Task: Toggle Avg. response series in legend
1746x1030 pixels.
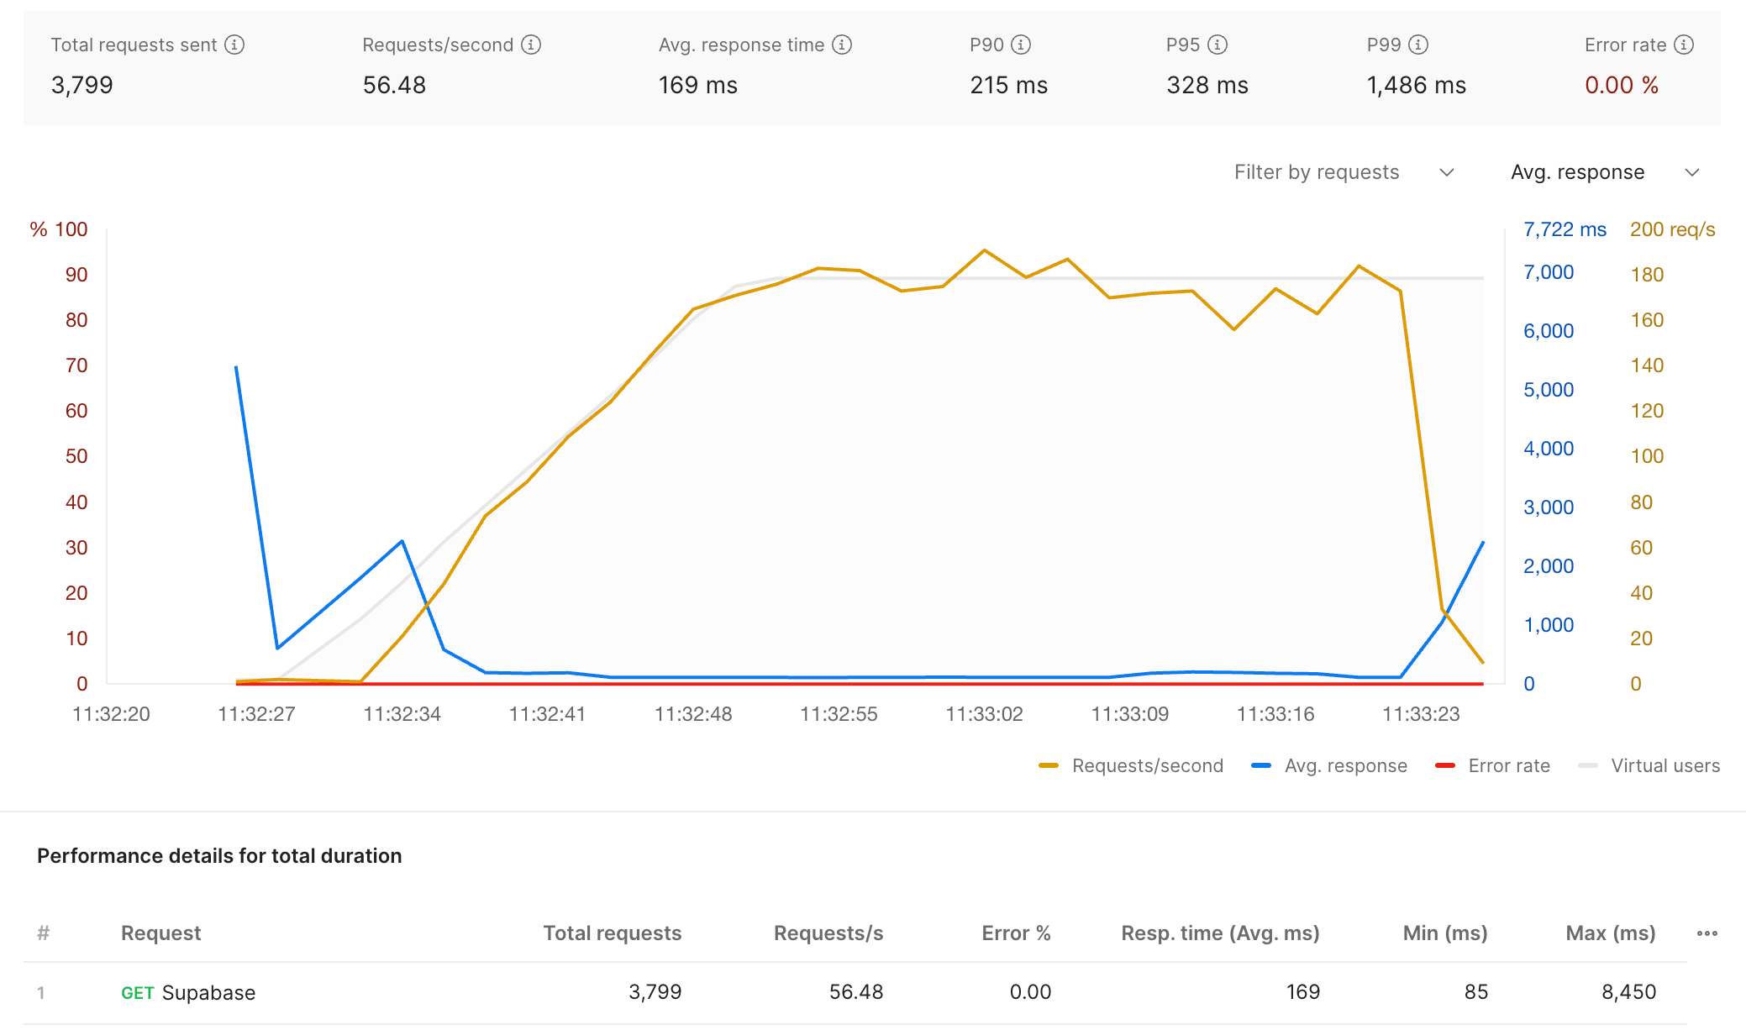Action: pyautogui.click(x=1329, y=766)
